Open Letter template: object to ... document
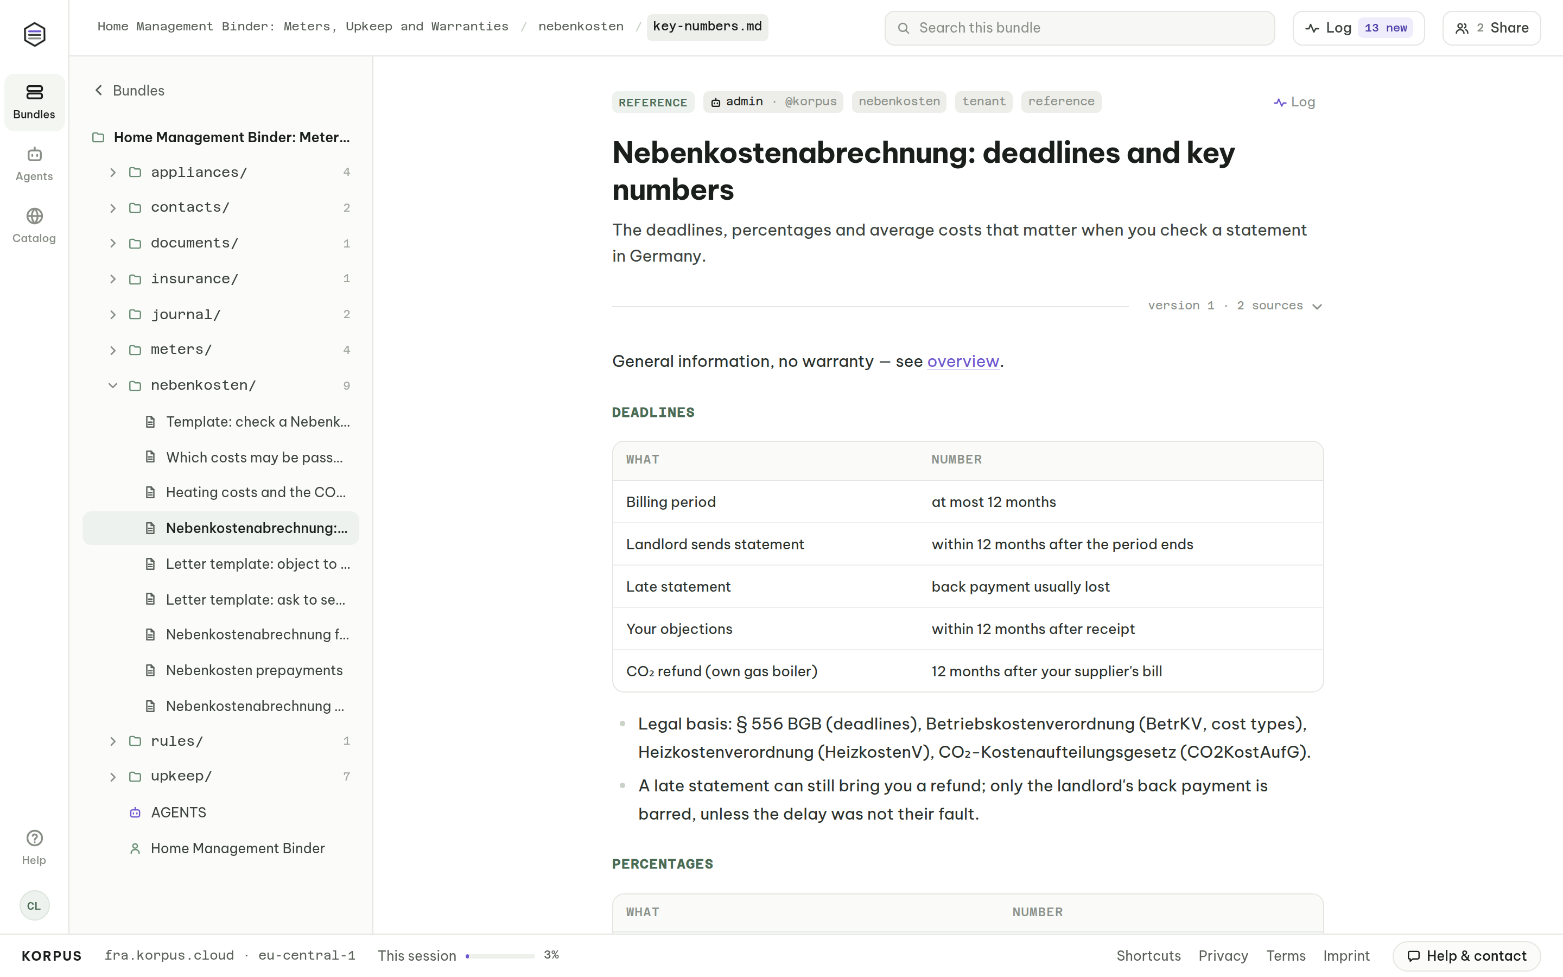This screenshot has height=977, width=1563. click(x=221, y=564)
